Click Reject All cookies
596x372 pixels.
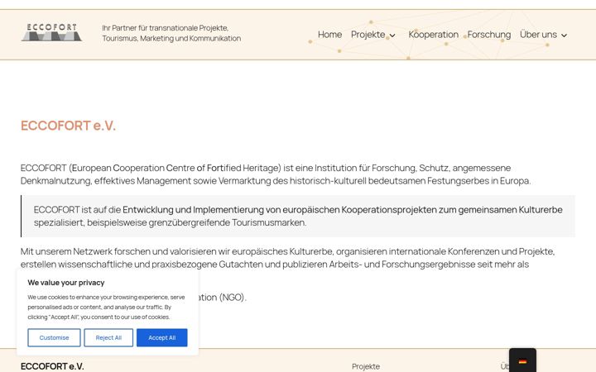click(108, 337)
